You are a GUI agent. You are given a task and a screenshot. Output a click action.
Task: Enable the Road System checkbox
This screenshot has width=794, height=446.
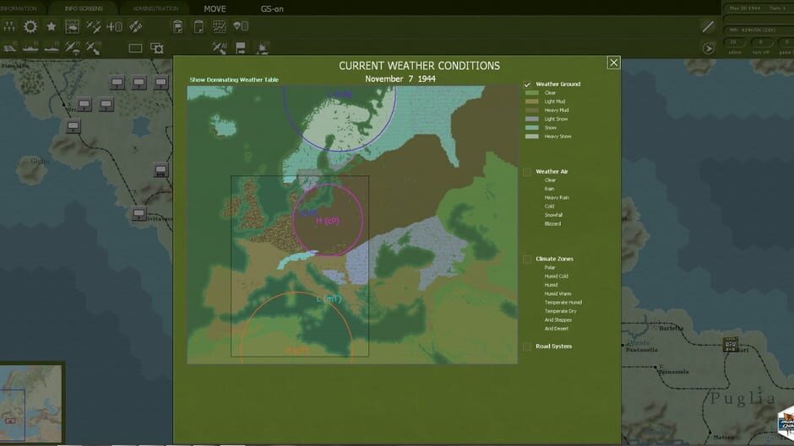[x=526, y=347]
